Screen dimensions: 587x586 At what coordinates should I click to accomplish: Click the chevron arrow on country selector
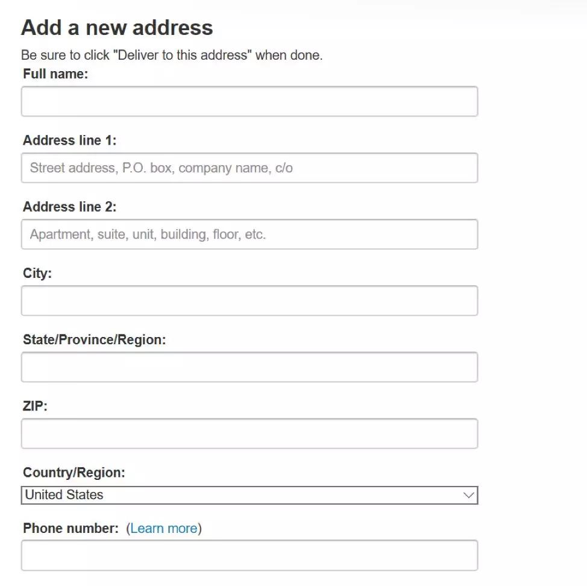(469, 495)
